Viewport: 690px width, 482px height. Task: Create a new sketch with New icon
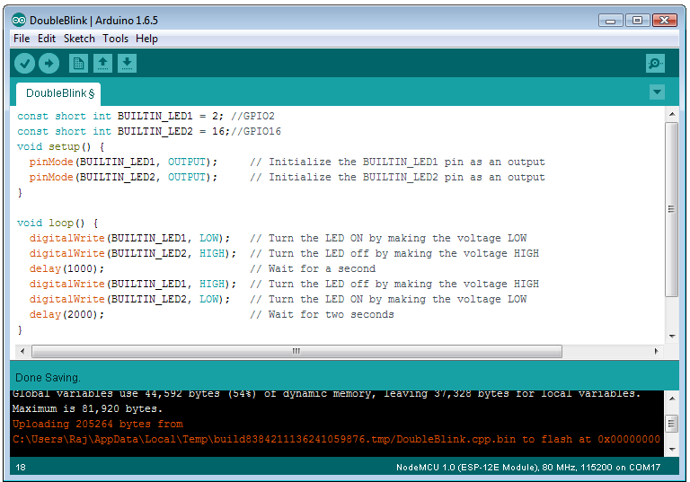(78, 64)
